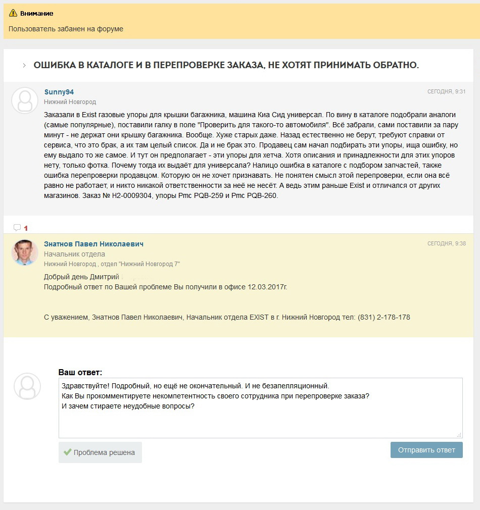This screenshot has height=510, width=480.
Task: Open Знатнов Павел Николаевич's photo avatar
Action: point(25,252)
